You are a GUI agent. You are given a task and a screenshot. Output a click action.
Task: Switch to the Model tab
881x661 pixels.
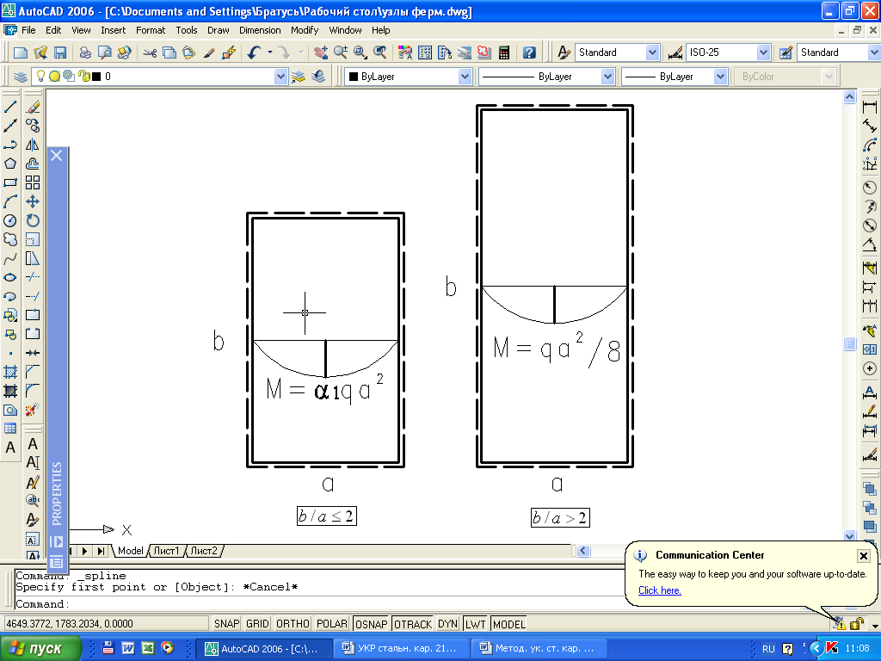point(131,551)
